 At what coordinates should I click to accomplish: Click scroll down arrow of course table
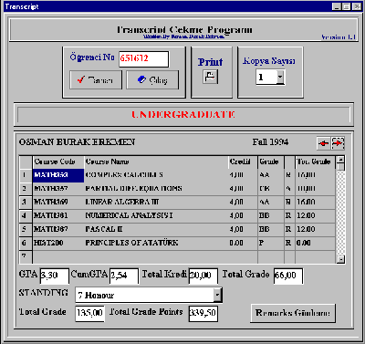(x=341, y=259)
